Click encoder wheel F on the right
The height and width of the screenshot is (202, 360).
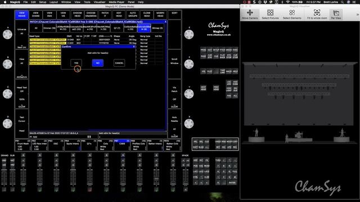pos(189,65)
